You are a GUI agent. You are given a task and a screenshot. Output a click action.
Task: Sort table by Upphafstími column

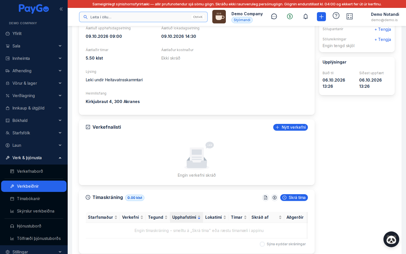[x=186, y=217]
